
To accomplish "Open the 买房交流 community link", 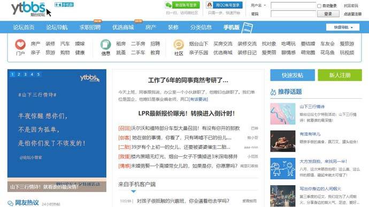I will coord(223,44).
